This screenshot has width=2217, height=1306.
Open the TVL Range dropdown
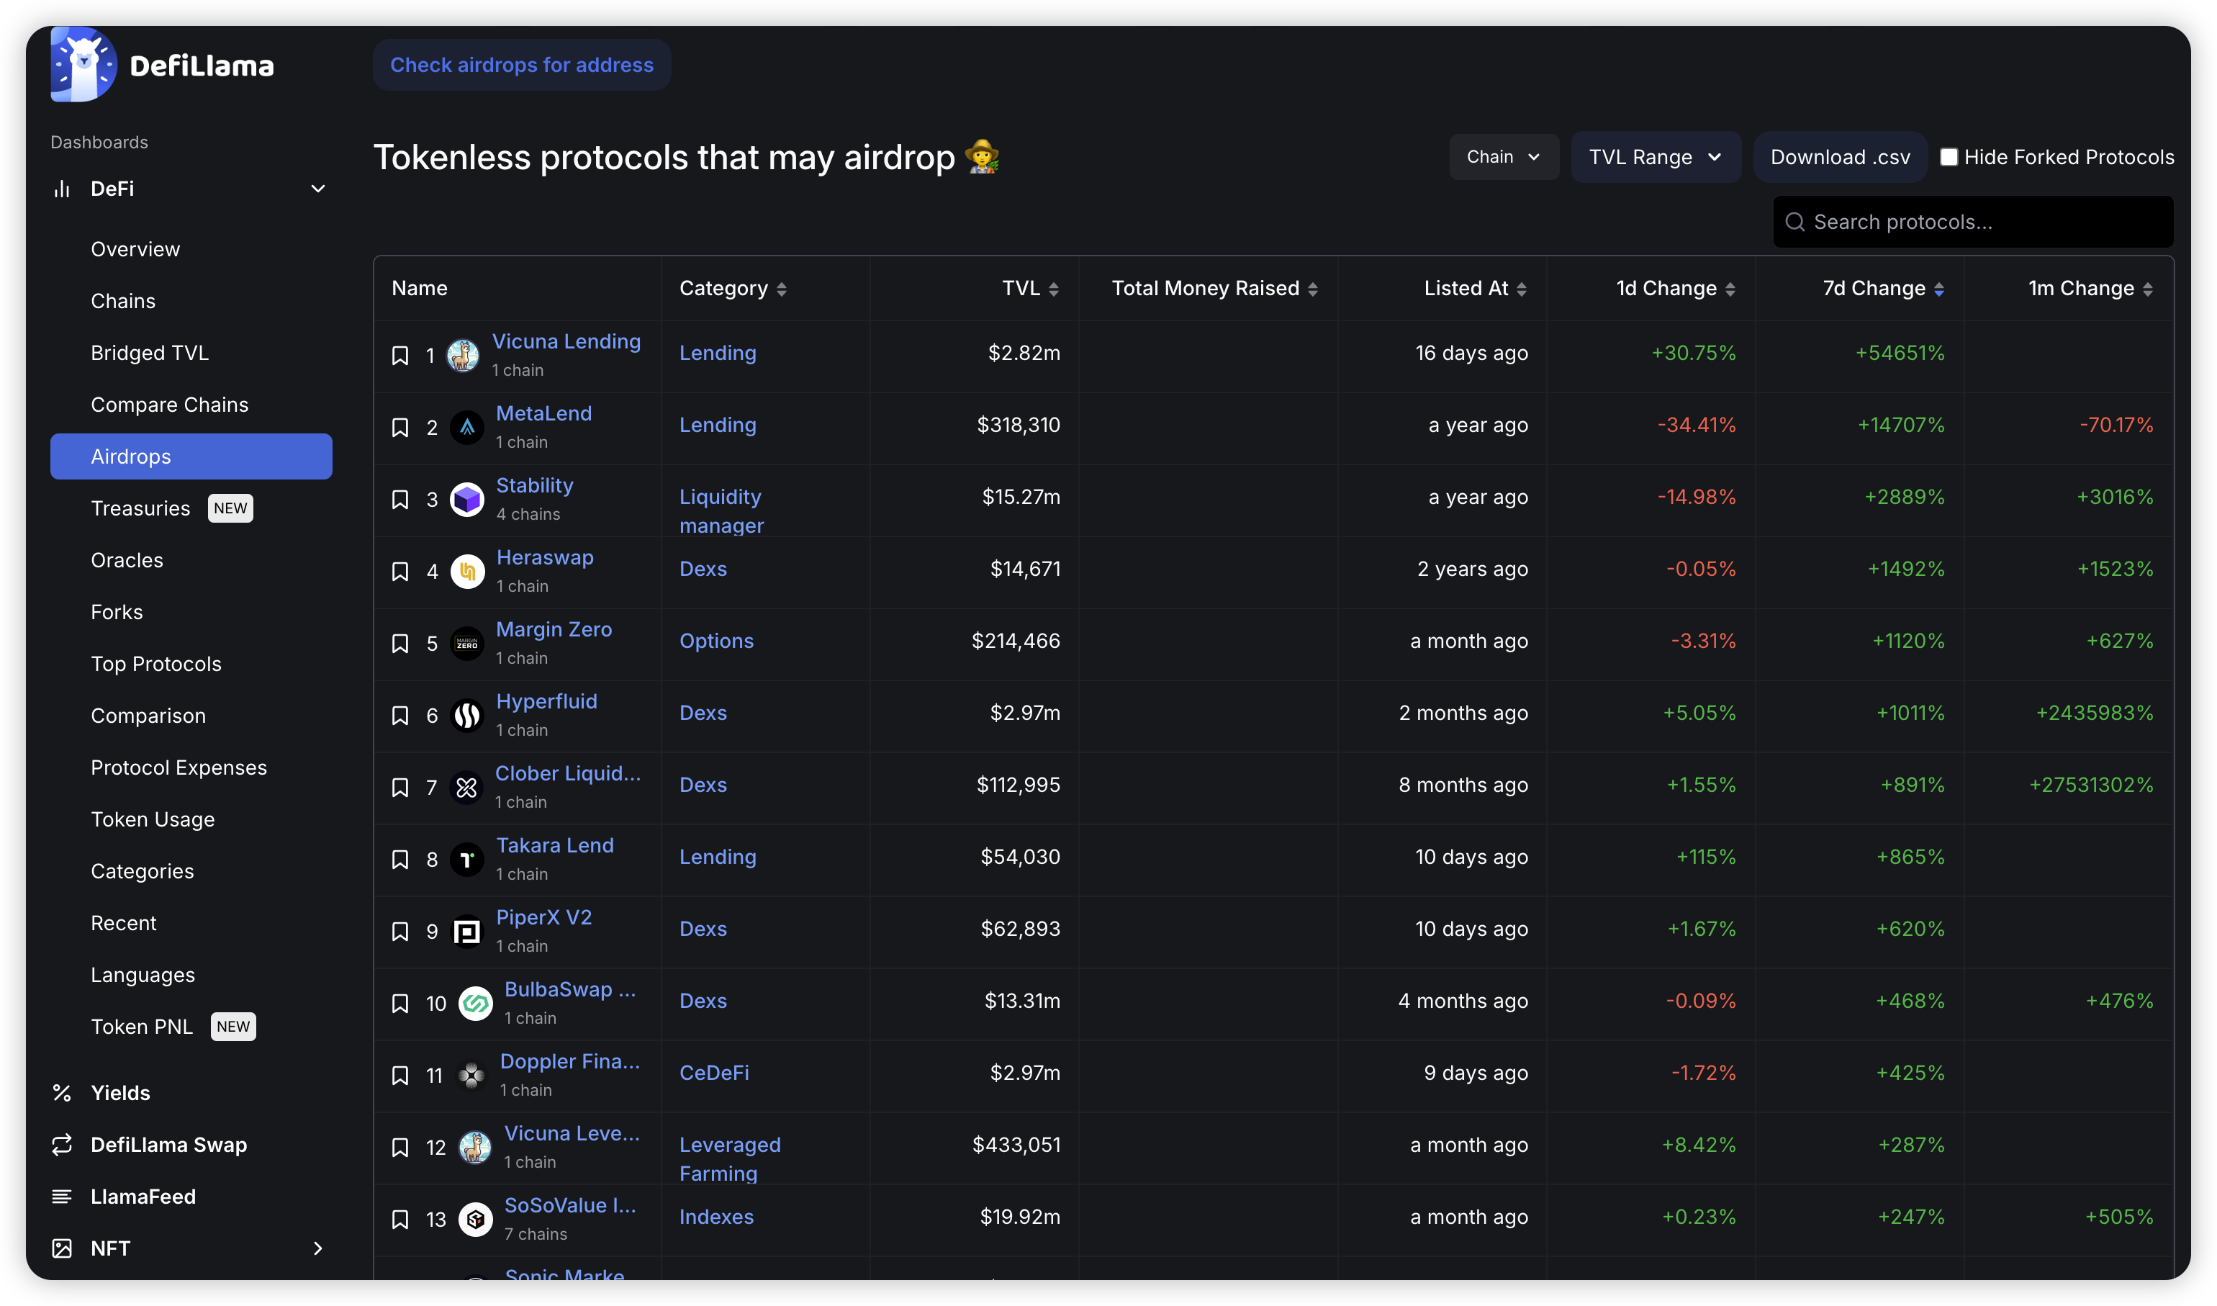pos(1654,158)
